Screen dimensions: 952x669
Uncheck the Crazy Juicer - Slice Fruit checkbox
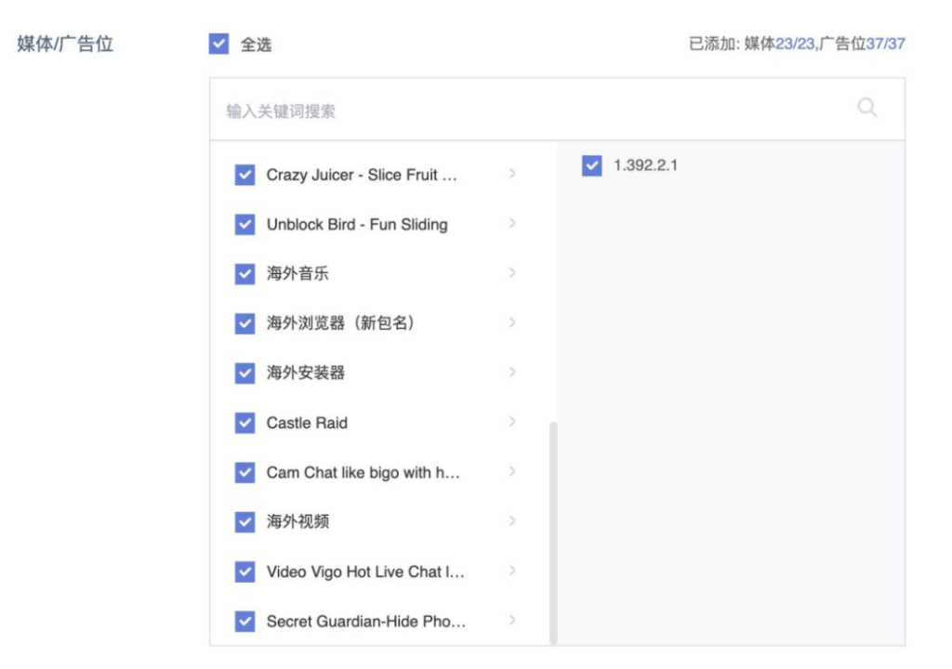point(245,175)
